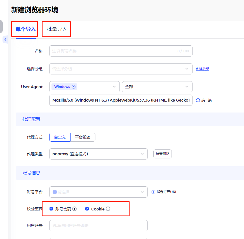Image resolution: width=244 pixels, height=239 pixels.
Task: Uncheck the Cookie checkbox
Action: click(x=87, y=209)
